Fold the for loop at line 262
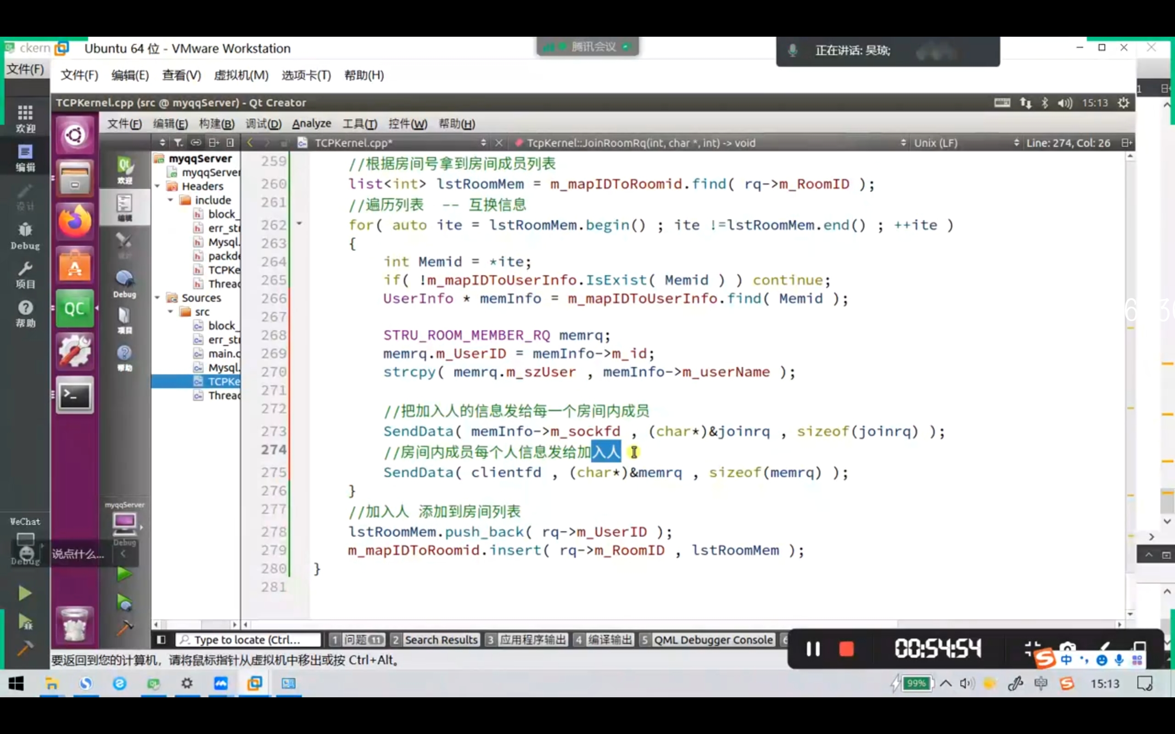Screen dimensions: 1175x734 tap(300, 224)
